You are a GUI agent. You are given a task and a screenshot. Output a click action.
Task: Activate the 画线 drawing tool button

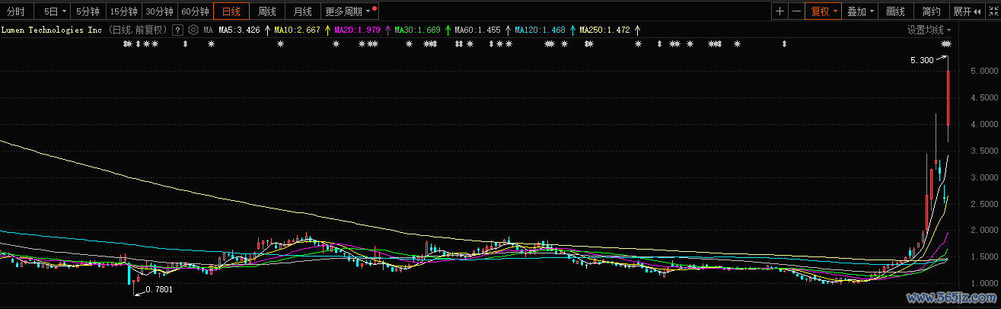click(x=896, y=11)
